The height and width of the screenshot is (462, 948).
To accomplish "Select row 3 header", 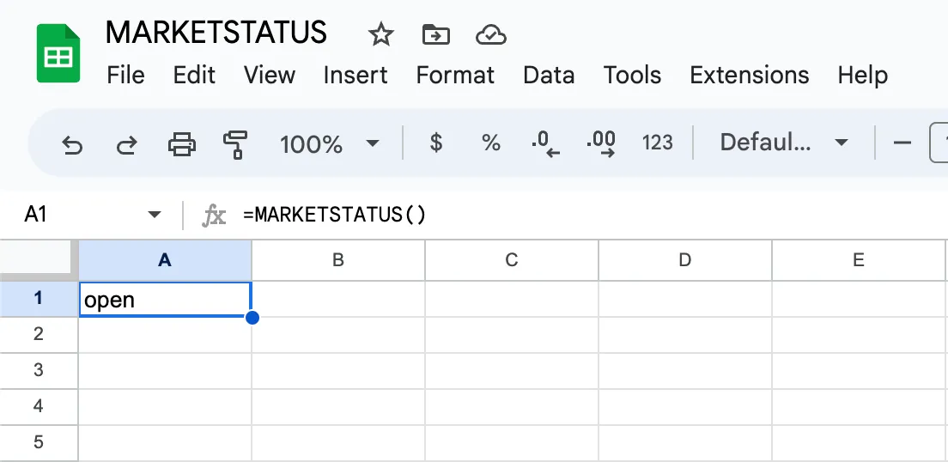I will coord(39,371).
